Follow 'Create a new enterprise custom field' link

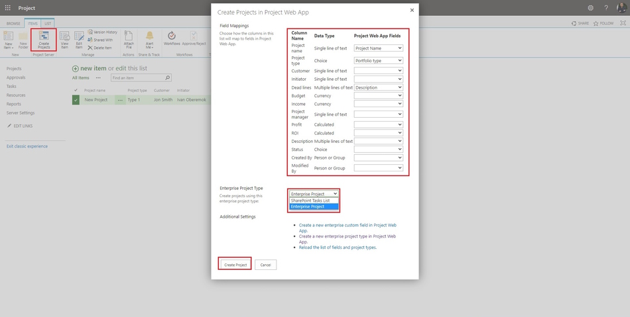pyautogui.click(x=347, y=228)
